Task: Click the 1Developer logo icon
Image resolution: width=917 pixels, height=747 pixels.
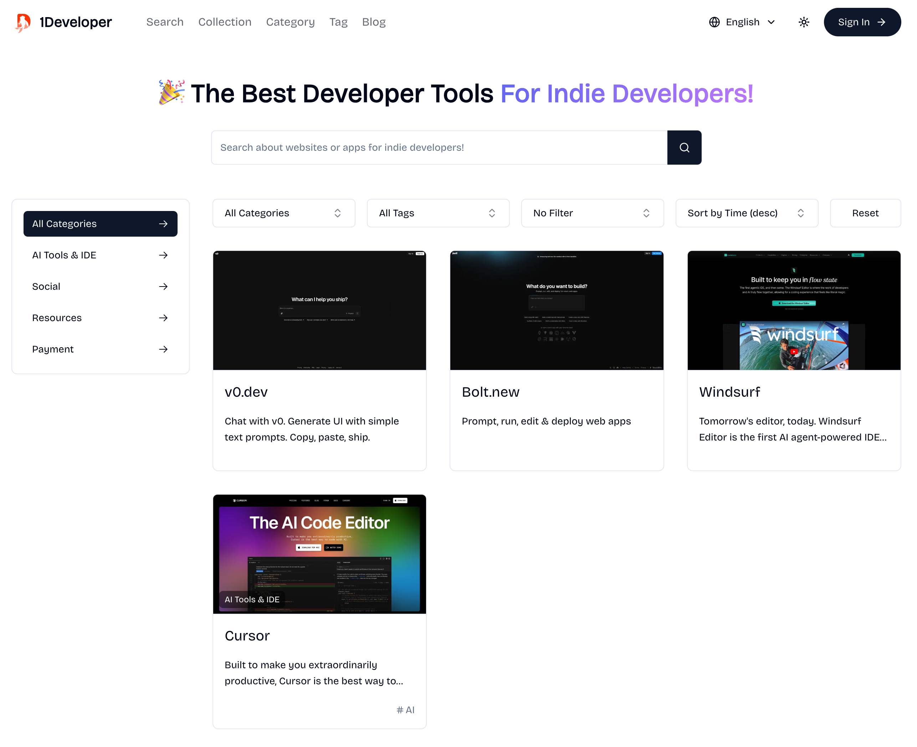Action: (23, 22)
